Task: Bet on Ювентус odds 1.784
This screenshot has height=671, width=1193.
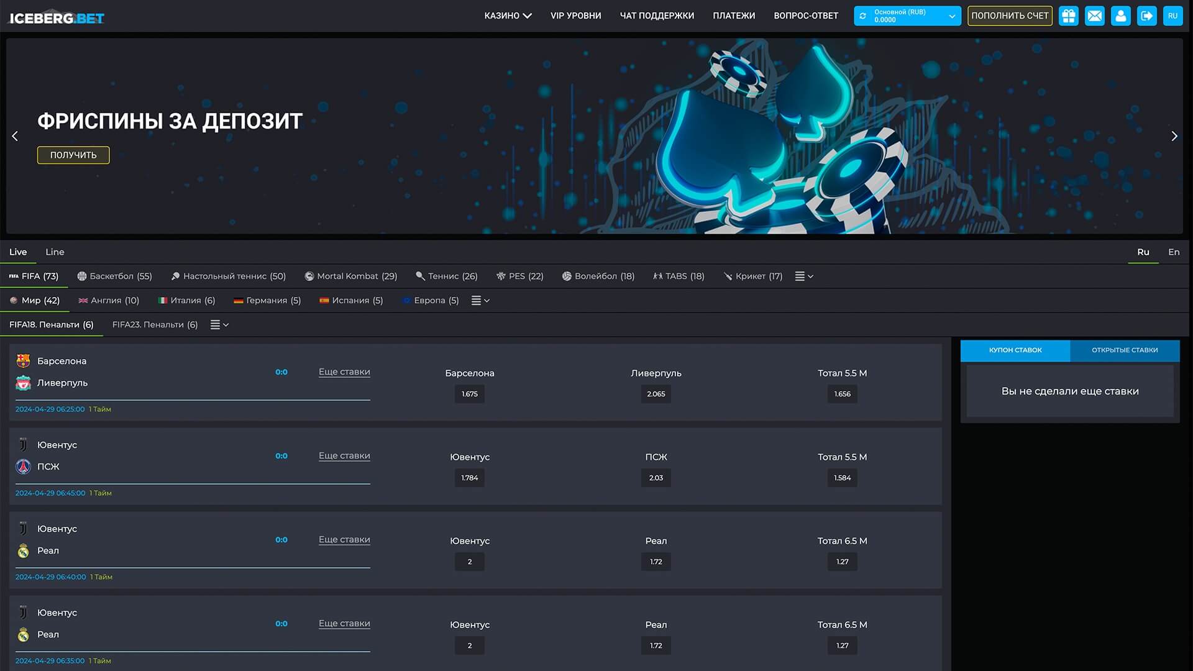Action: point(470,478)
